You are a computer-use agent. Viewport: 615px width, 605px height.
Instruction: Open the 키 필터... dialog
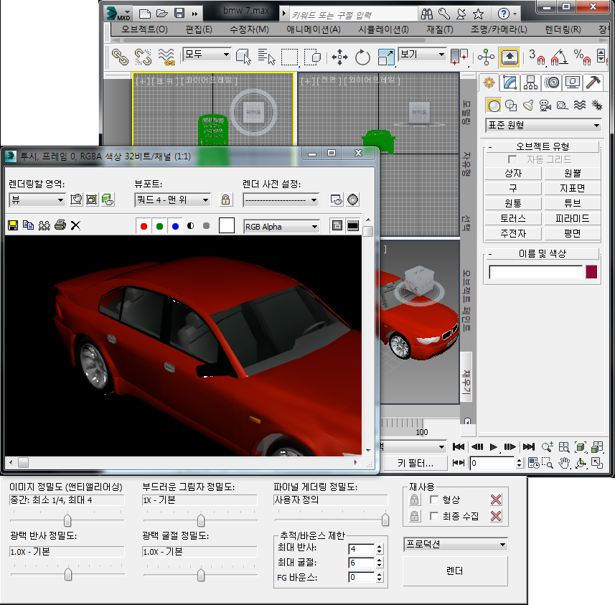(x=415, y=464)
